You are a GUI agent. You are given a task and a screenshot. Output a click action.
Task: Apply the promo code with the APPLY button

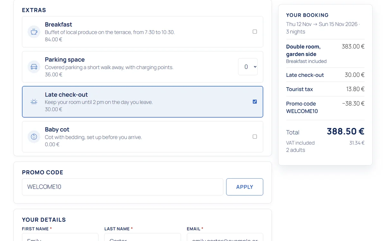coord(244,187)
